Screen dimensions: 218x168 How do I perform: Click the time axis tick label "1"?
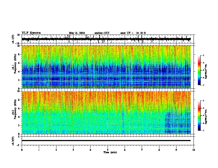pos(39,150)
